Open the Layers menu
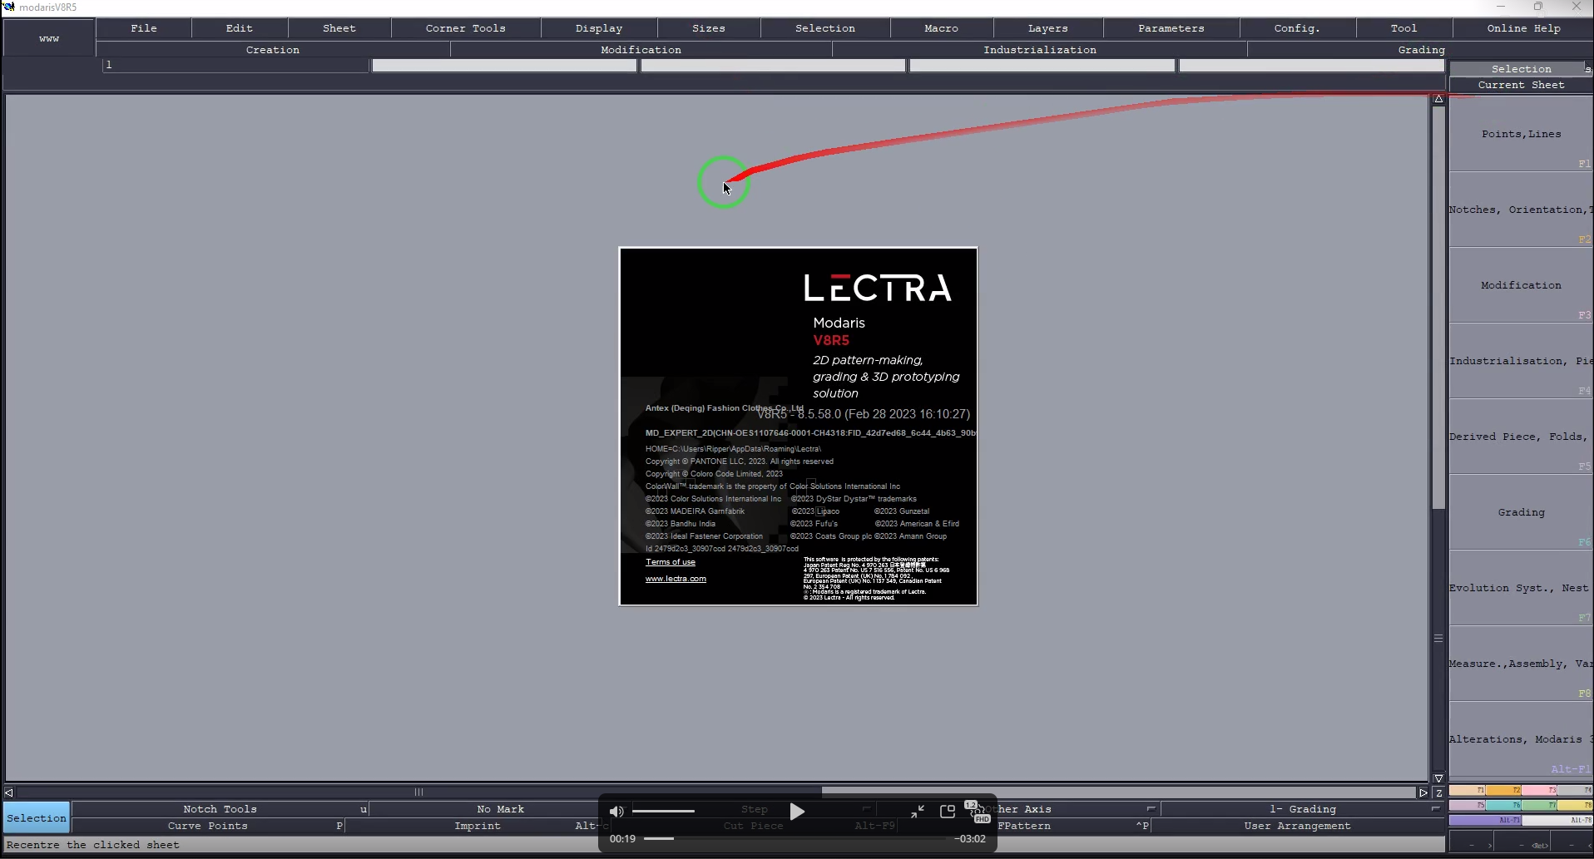This screenshot has width=1594, height=859. coord(1048,28)
